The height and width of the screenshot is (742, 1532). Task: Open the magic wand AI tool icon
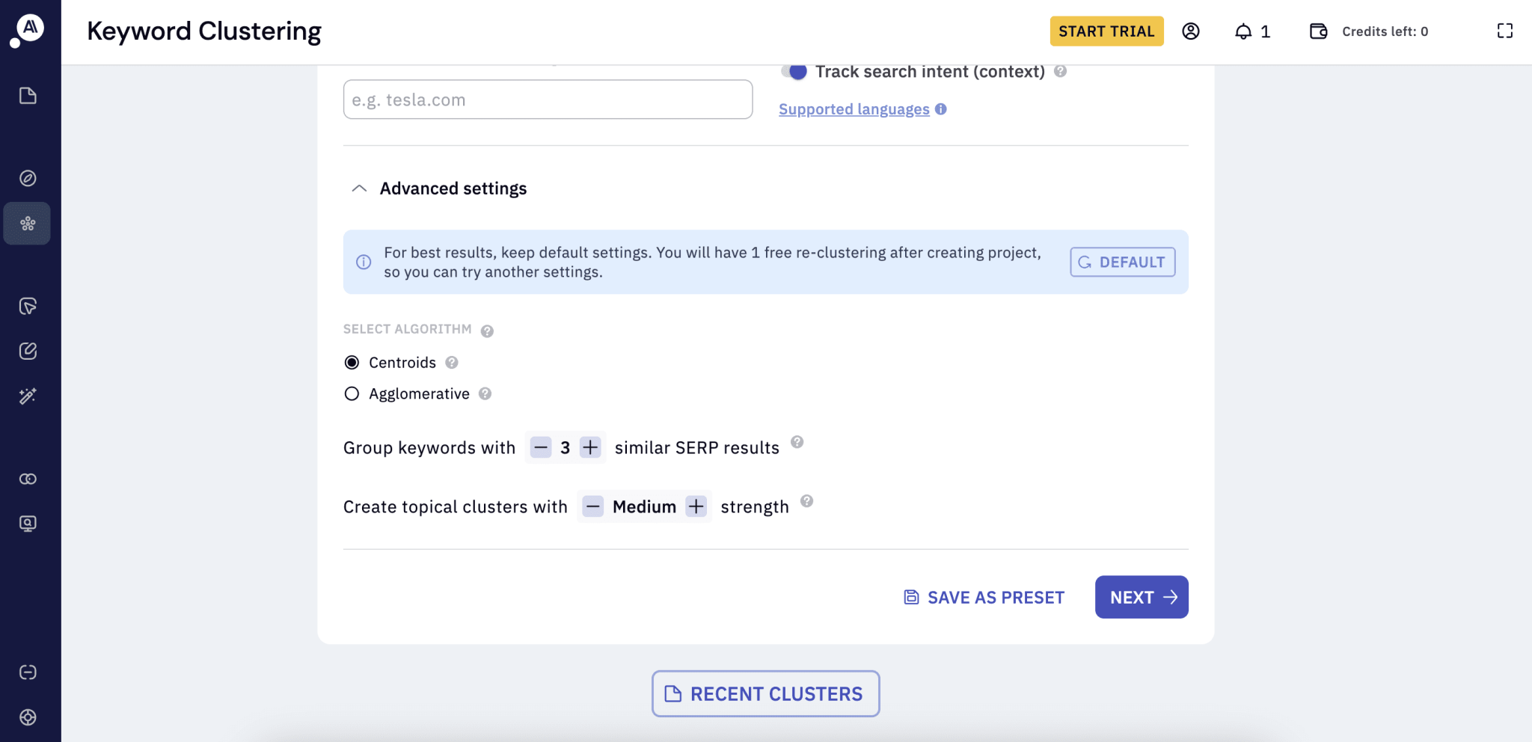coord(28,396)
